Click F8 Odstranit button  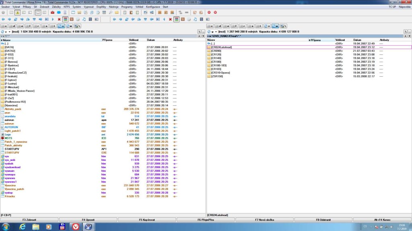[x=323, y=220]
